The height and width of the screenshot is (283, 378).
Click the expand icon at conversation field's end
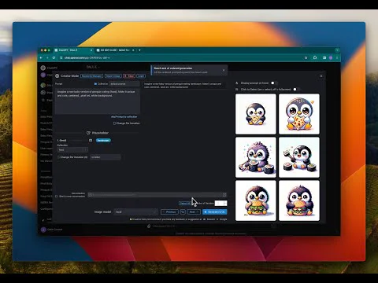pos(224,195)
